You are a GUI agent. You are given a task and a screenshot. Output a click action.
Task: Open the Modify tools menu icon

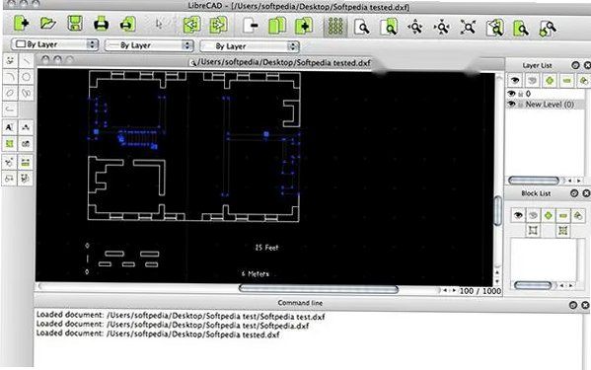point(10,163)
